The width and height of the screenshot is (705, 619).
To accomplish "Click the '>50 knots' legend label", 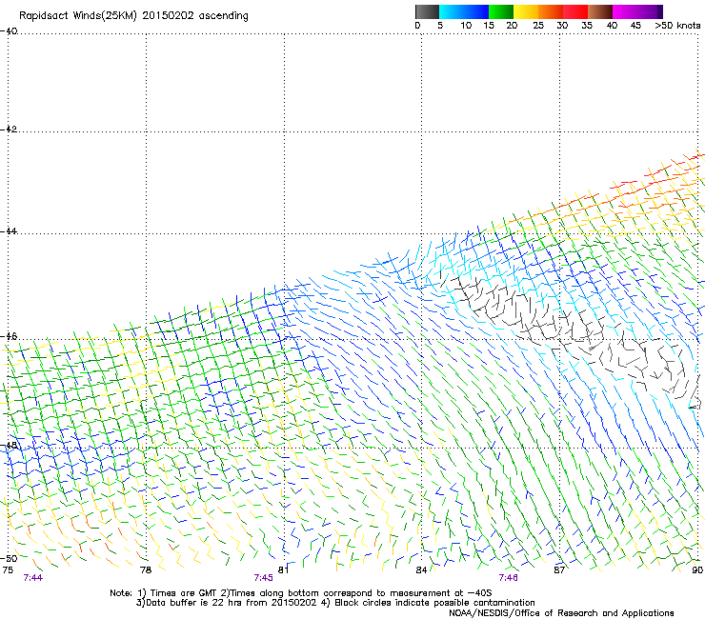I will pos(677,26).
